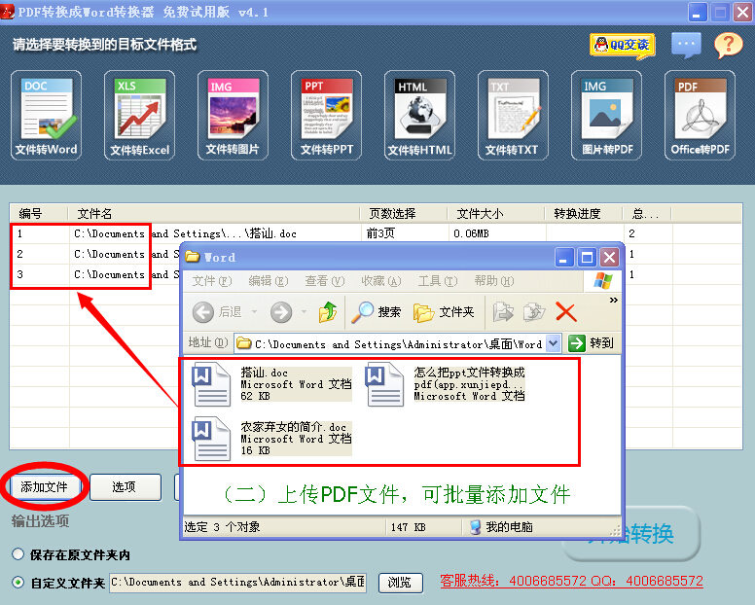Select the 图片转PDF conversion icon
This screenshot has height=605, width=755.
(x=607, y=116)
